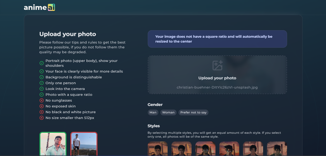Screen dimensions: 326x156
Task: Click green check beside "Background is distinguishable"
Action: coord(42,77)
